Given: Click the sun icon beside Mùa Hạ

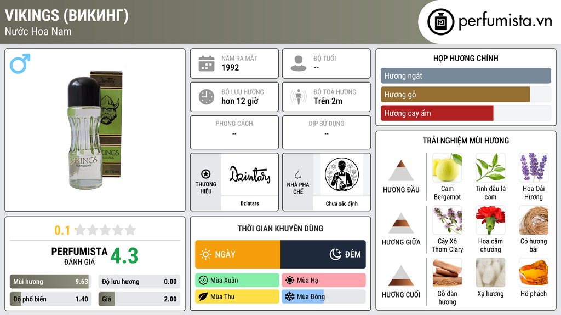Looking at the screenshot, I should (290, 281).
